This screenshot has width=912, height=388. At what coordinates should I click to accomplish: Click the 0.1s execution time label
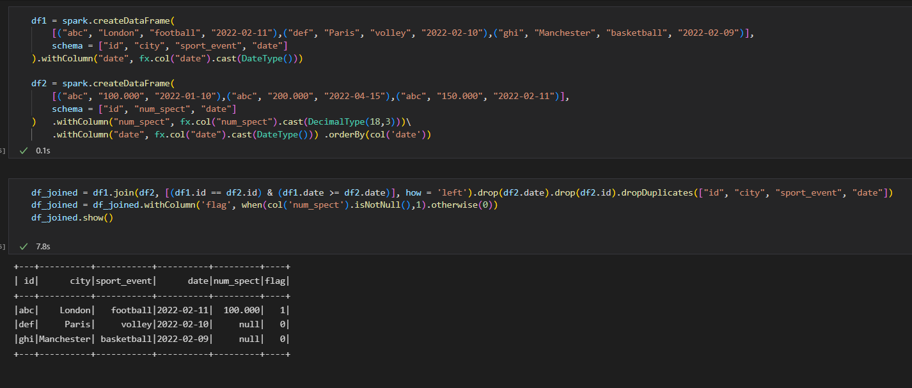43,151
